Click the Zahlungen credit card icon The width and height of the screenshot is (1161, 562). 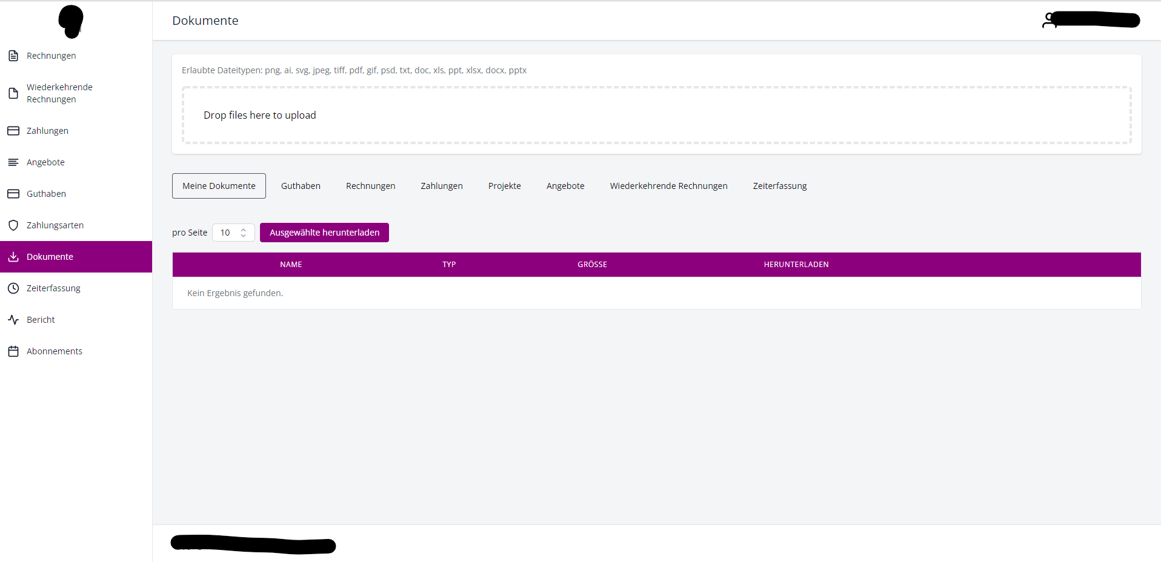13,130
